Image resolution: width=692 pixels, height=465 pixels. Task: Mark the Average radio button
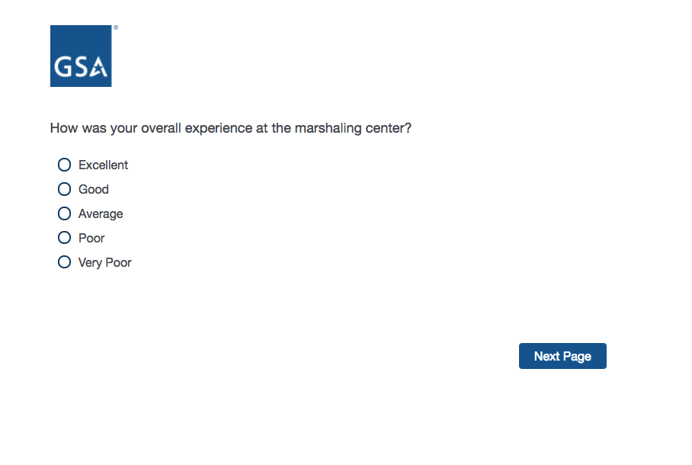[x=65, y=213]
